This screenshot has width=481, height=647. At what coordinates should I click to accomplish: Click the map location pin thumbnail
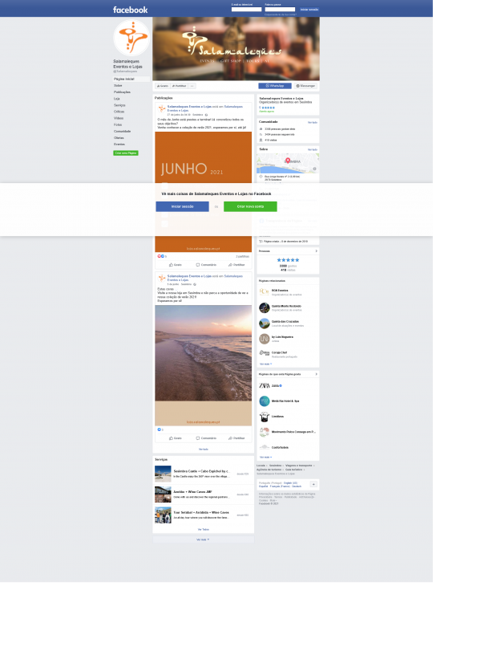pos(287,163)
